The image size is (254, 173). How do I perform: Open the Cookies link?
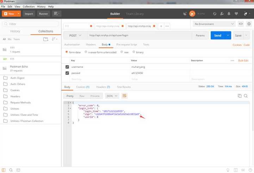[x=237, y=45]
